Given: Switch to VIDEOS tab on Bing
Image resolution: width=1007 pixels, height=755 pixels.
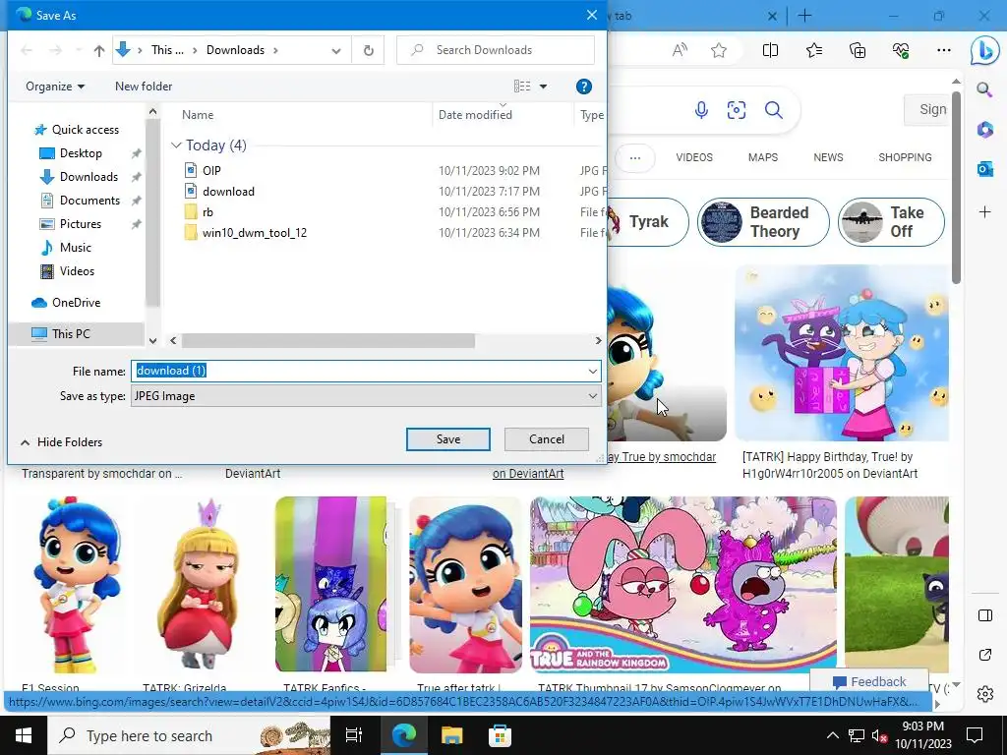Looking at the screenshot, I should point(693,157).
